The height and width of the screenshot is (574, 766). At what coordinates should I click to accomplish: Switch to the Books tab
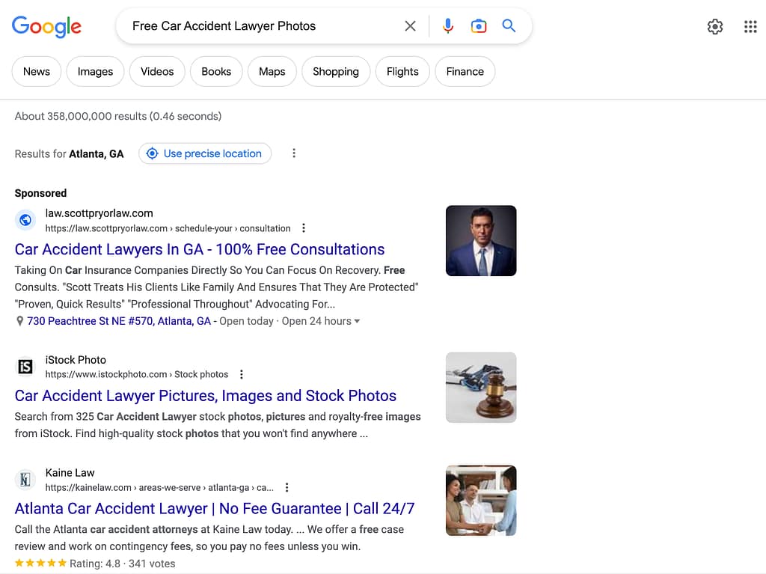[x=216, y=71]
